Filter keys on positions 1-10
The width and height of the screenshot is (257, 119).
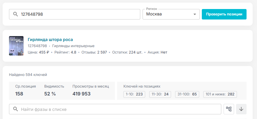tap(134, 94)
